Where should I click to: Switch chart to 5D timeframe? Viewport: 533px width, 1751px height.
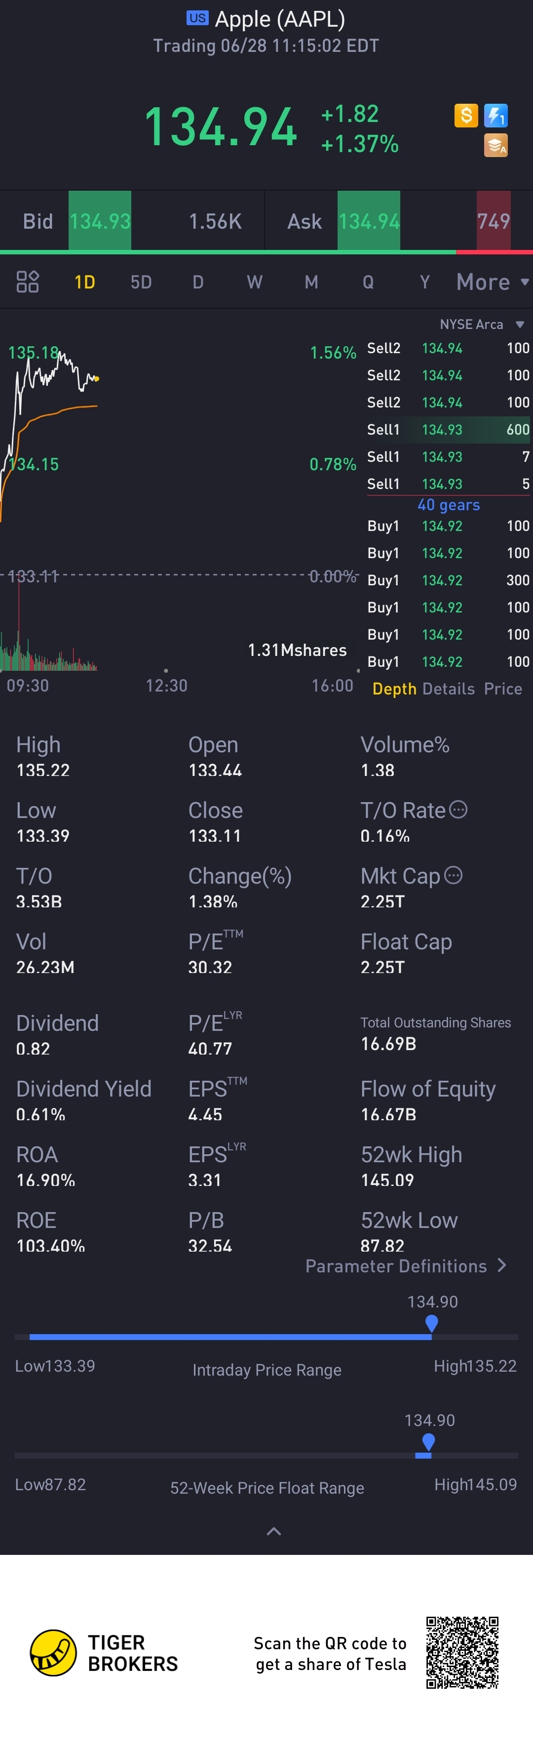point(141,282)
